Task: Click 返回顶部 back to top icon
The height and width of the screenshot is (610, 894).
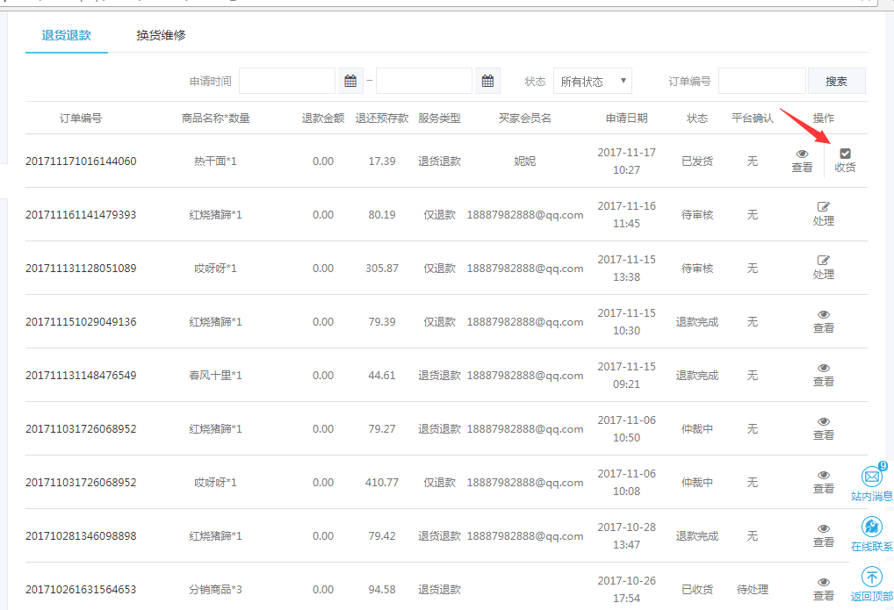Action: pyautogui.click(x=871, y=577)
